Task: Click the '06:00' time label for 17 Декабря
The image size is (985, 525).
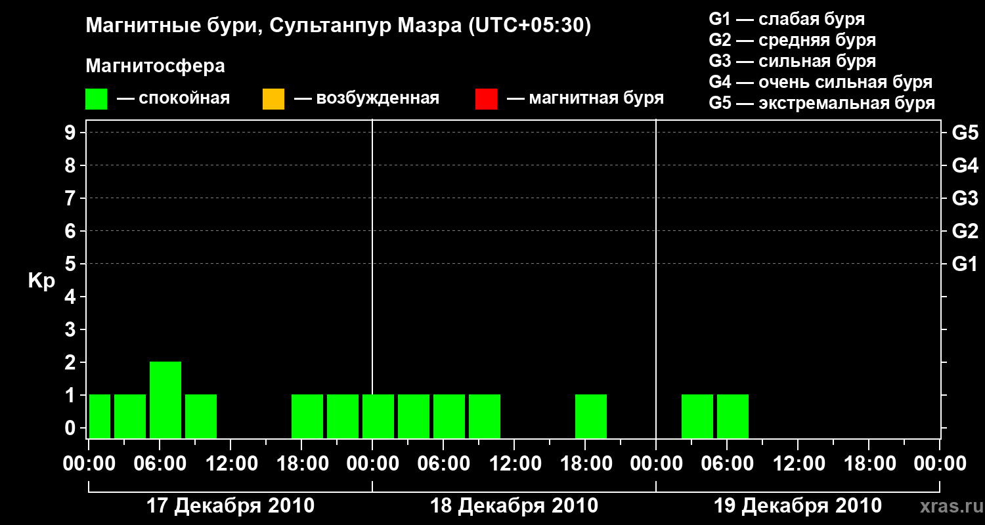Action: tap(160, 463)
